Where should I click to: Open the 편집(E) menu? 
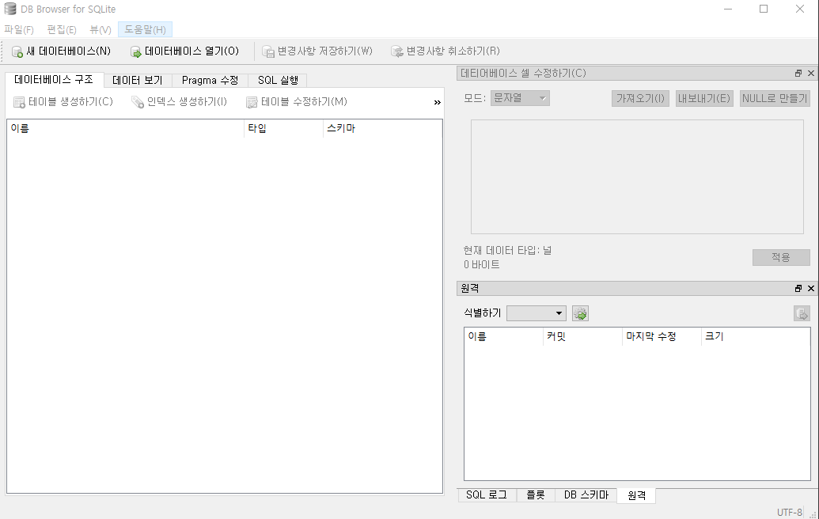62,30
